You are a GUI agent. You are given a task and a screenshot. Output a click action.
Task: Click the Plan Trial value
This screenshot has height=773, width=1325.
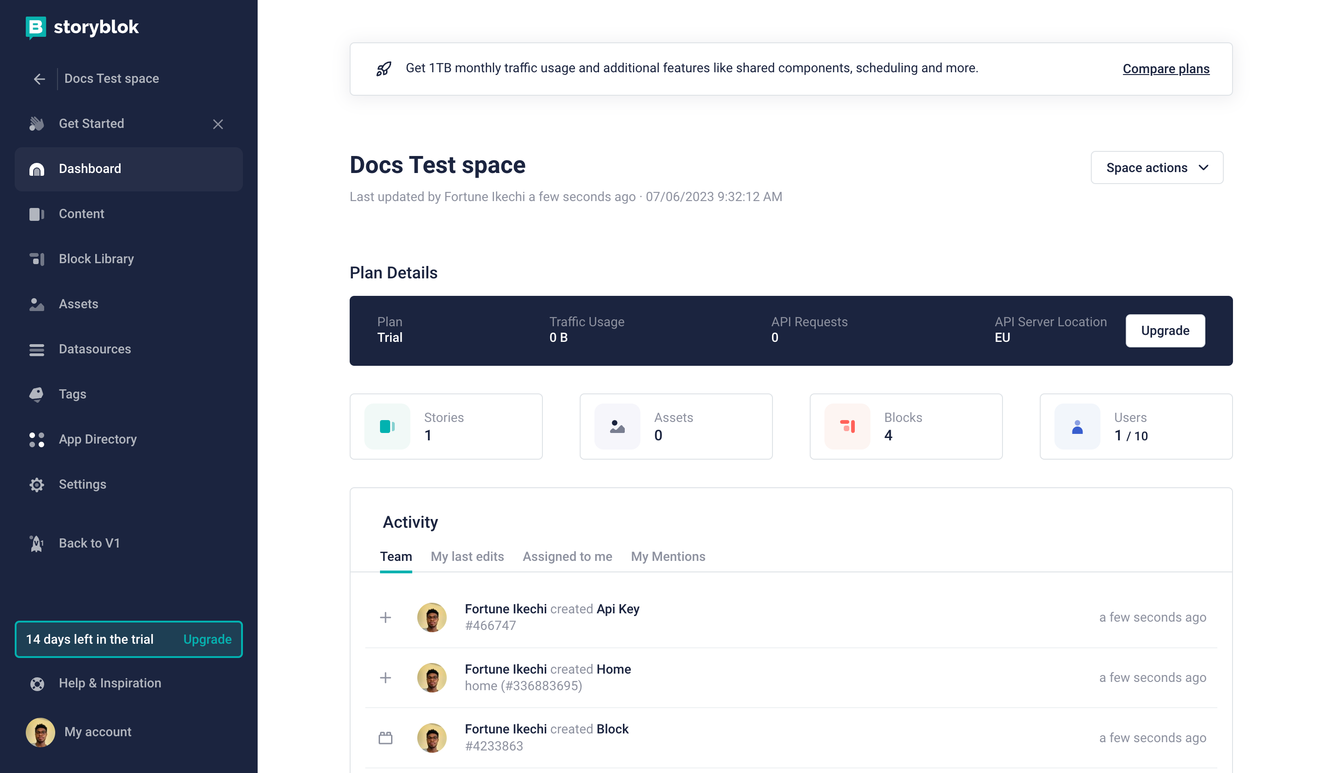(390, 338)
